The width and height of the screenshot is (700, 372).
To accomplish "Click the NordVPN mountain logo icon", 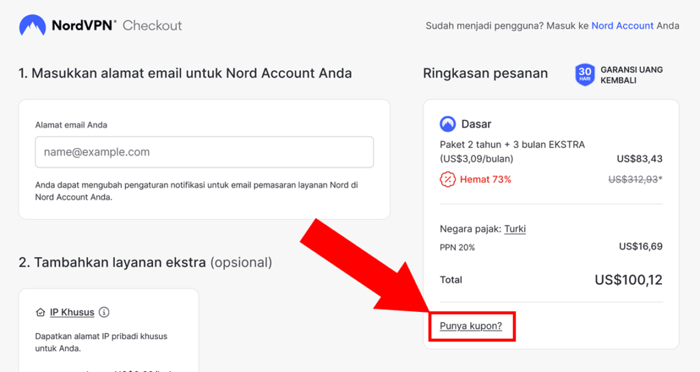I will point(32,26).
